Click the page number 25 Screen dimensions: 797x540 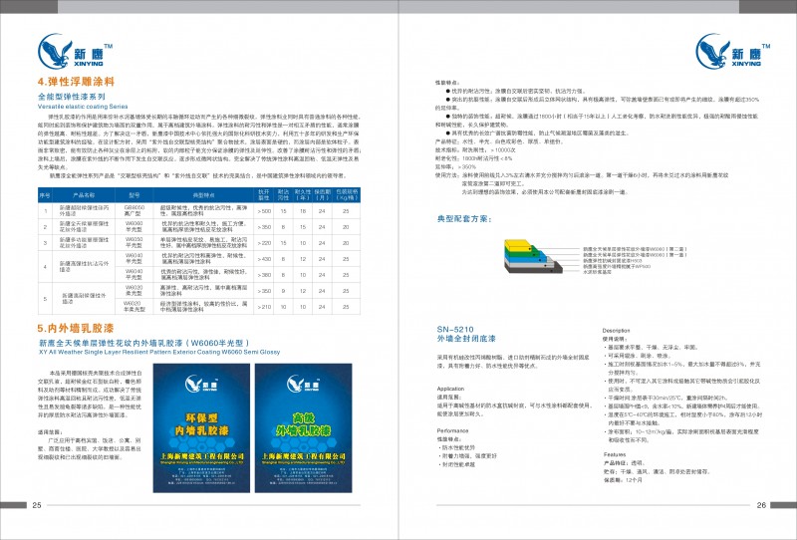coord(37,505)
